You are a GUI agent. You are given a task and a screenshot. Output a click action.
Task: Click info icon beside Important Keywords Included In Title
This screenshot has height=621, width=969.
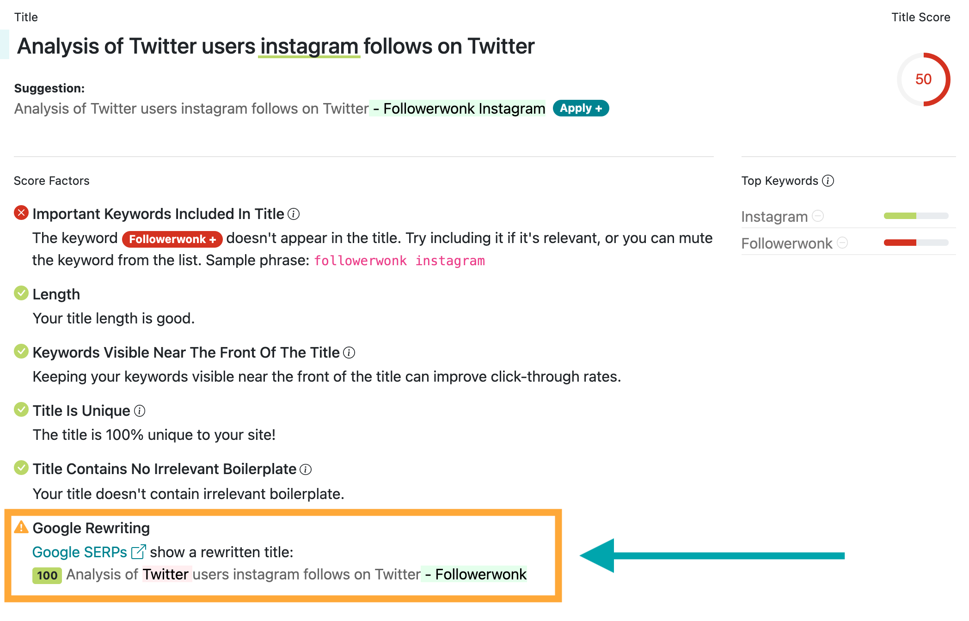[294, 214]
